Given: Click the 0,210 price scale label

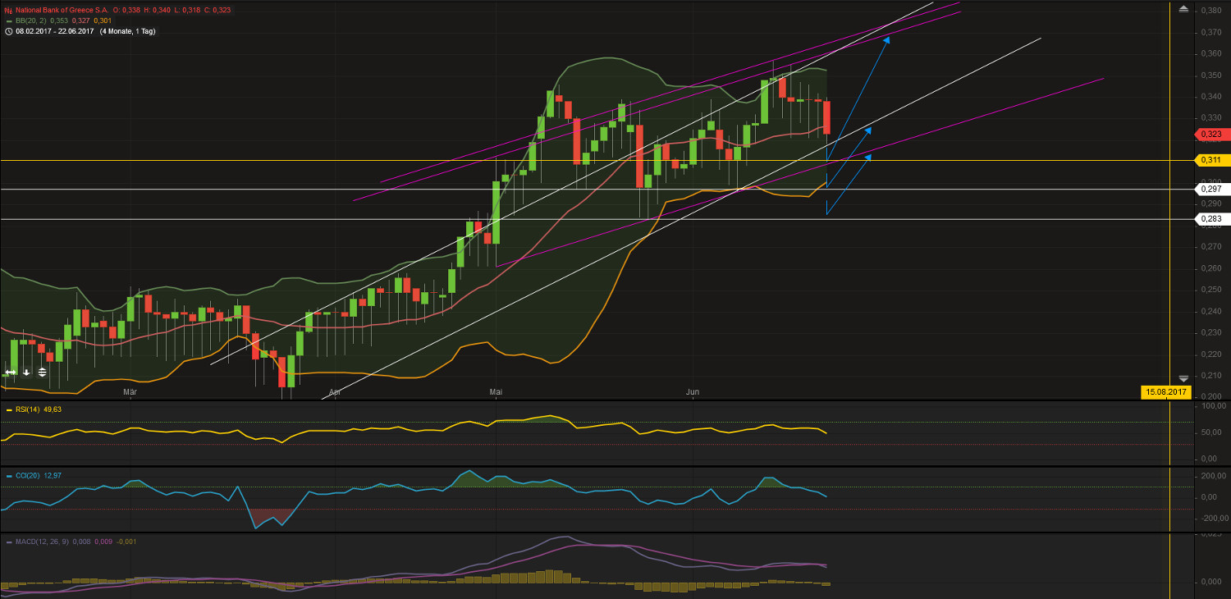Looking at the screenshot, I should pyautogui.click(x=1210, y=375).
